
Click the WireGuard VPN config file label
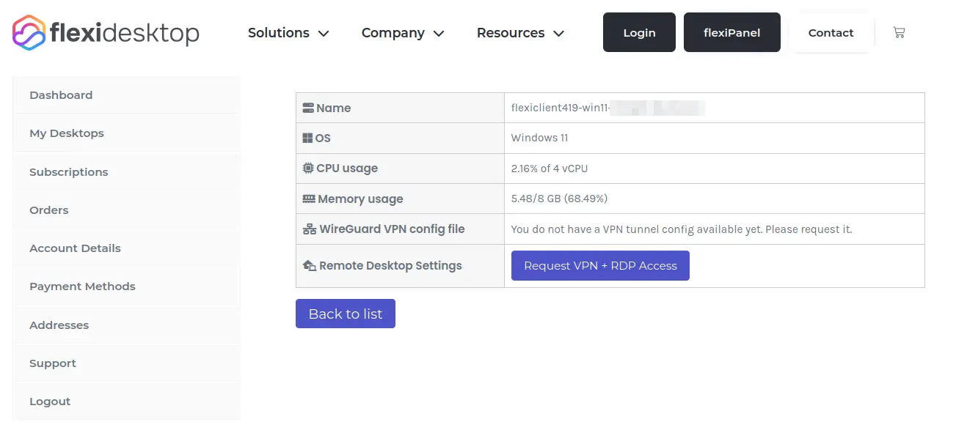click(x=392, y=229)
